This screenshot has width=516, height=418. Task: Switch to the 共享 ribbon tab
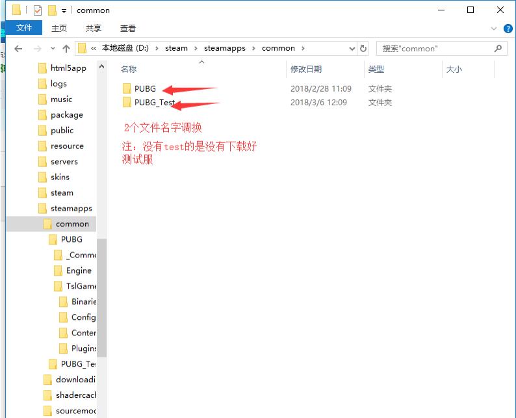coord(94,29)
